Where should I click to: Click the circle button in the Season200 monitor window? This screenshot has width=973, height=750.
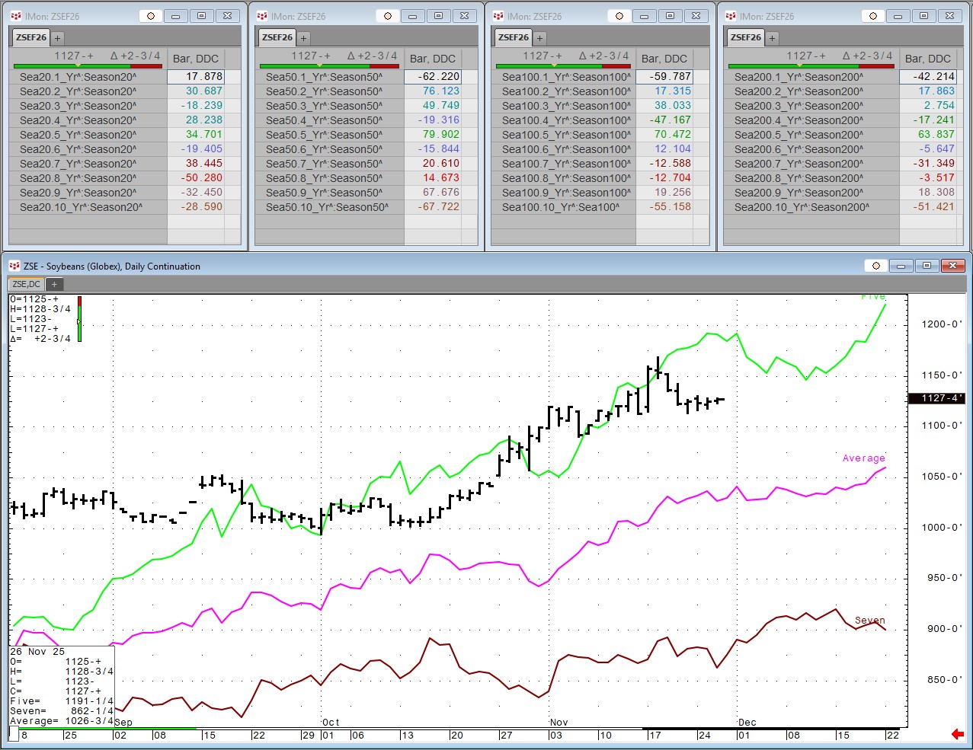point(873,16)
